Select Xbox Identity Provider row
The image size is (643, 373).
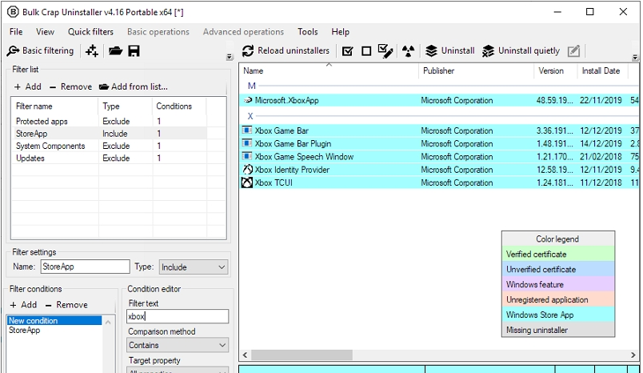[439, 170]
